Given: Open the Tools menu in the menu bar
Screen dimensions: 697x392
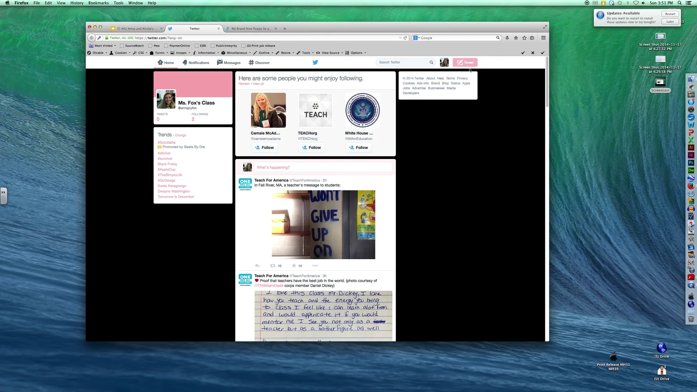Looking at the screenshot, I should 118,3.
